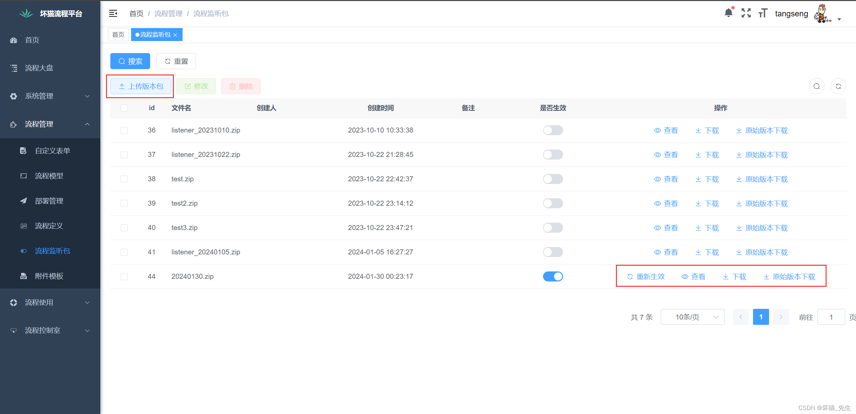Open 流程大盘 from sidebar
This screenshot has width=856, height=414.
39,68
